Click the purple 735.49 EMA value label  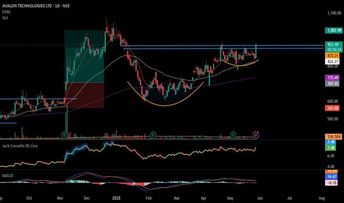coord(332,78)
